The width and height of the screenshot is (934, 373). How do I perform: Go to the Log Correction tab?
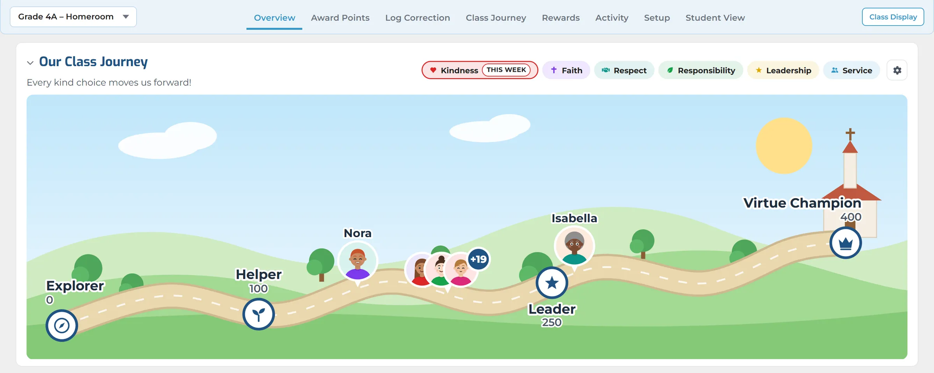click(x=418, y=18)
